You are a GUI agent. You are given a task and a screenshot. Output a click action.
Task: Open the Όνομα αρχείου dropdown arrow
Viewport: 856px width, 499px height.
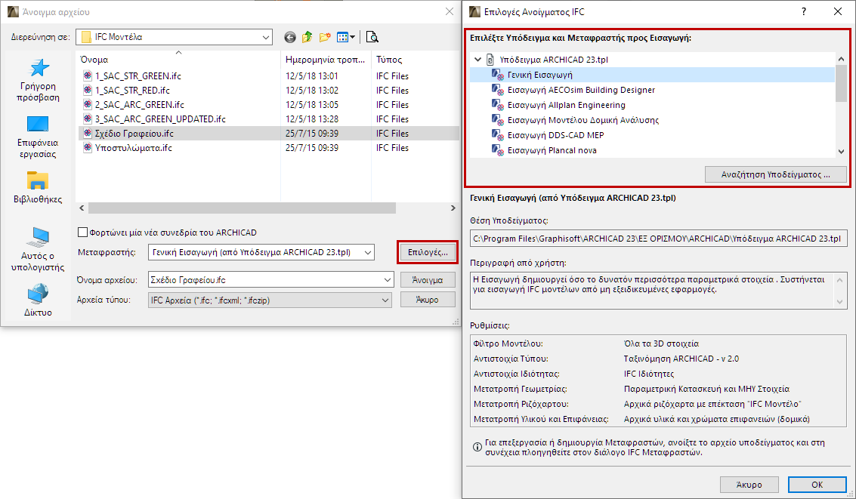click(x=387, y=280)
